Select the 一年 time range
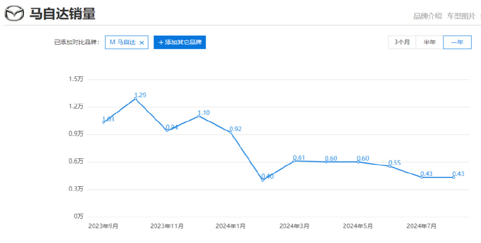This screenshot has width=481, height=243. (x=457, y=42)
